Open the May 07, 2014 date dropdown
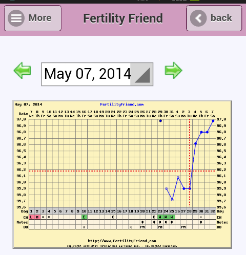This screenshot has height=255, width=246. click(97, 74)
